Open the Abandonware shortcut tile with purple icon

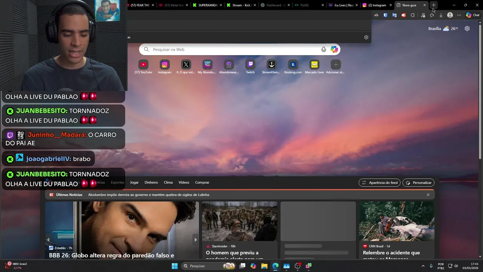pyautogui.click(x=229, y=65)
